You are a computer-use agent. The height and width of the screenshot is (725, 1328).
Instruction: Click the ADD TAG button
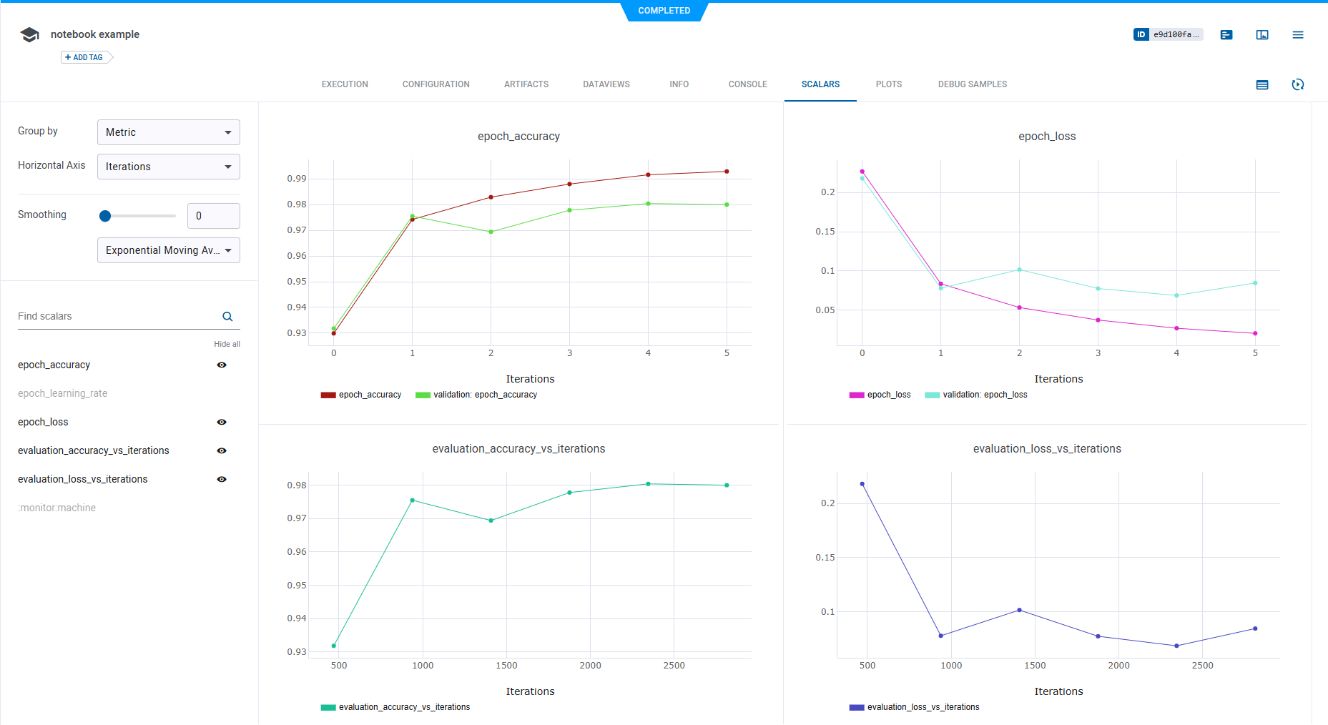pyautogui.click(x=86, y=57)
